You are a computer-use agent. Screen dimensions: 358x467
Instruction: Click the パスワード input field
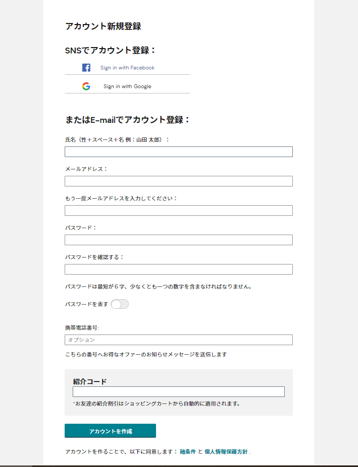(x=178, y=240)
